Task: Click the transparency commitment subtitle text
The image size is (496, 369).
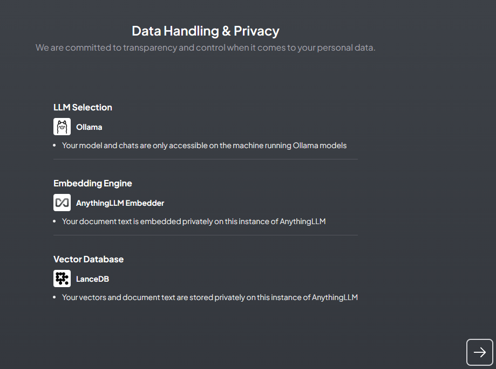Action: pos(206,48)
